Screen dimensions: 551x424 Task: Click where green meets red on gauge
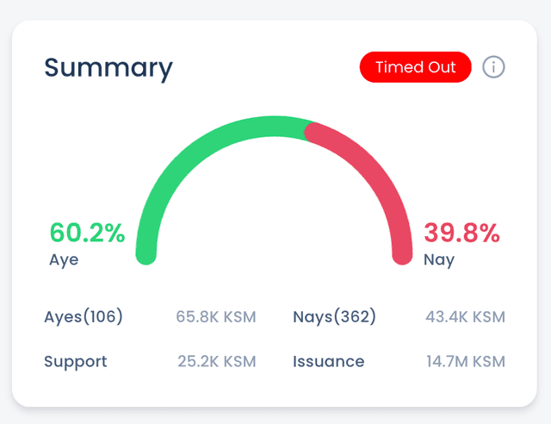tap(307, 128)
